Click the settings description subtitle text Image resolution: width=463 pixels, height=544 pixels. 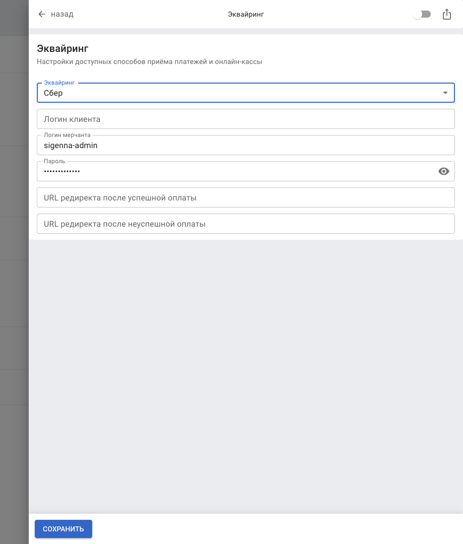click(x=150, y=62)
